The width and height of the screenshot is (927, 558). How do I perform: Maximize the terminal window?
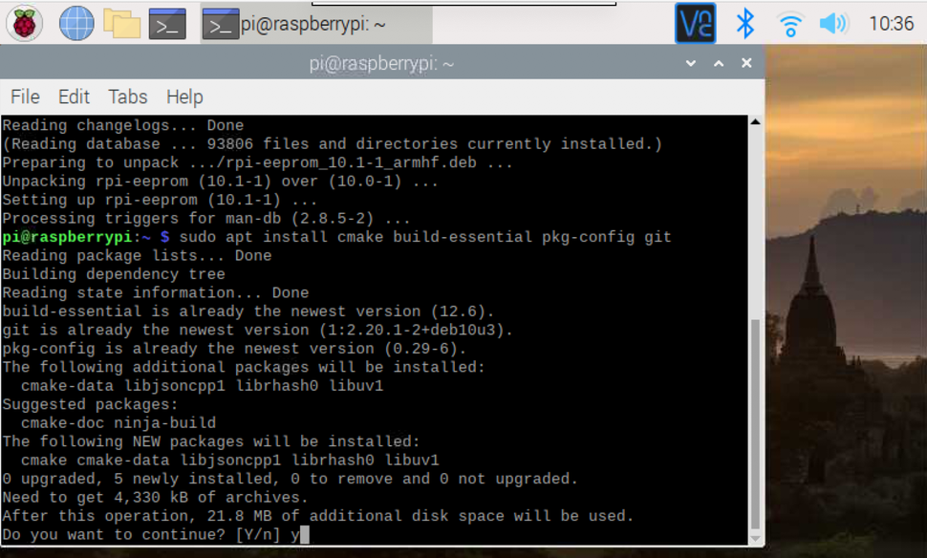pyautogui.click(x=719, y=63)
